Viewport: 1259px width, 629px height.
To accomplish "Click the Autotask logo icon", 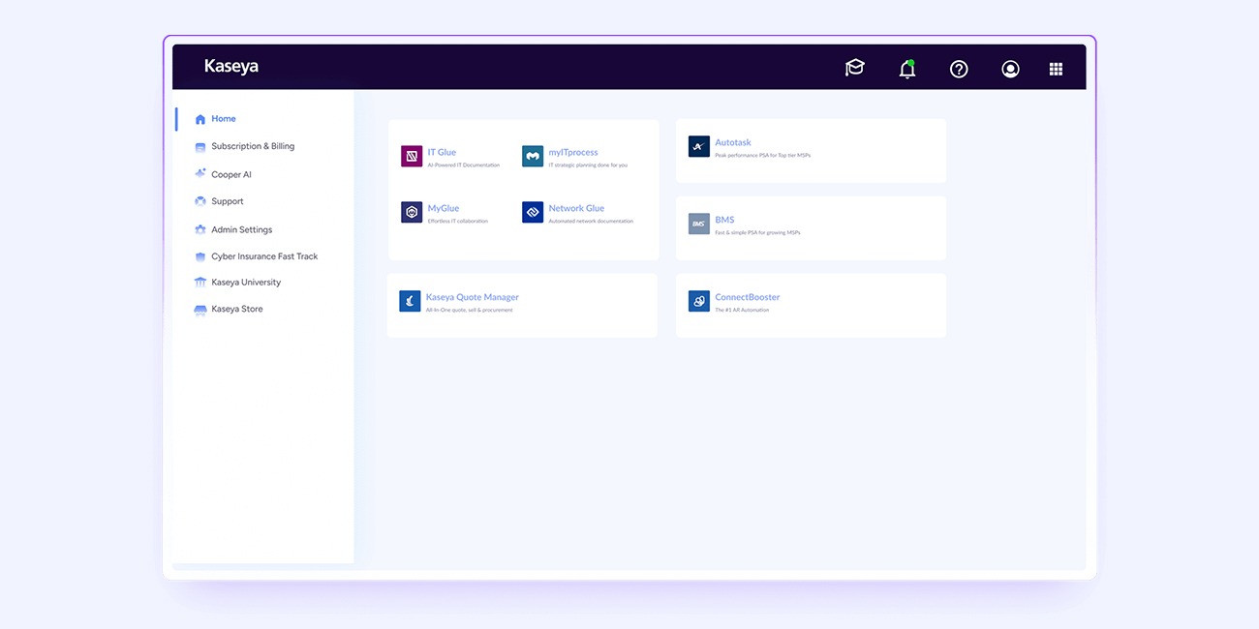I will click(698, 146).
